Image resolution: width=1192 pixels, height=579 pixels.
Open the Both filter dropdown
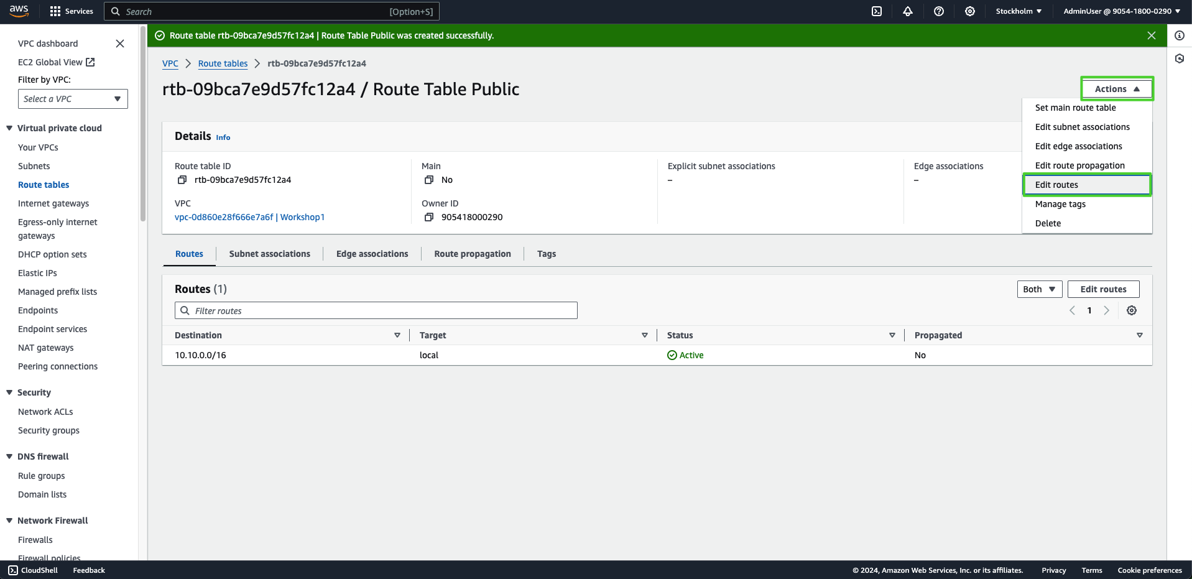(x=1039, y=289)
